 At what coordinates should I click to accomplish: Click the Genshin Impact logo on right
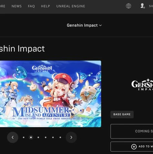(142, 85)
